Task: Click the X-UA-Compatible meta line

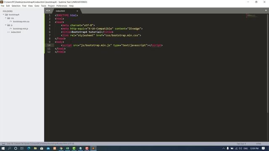Action: 102,29
